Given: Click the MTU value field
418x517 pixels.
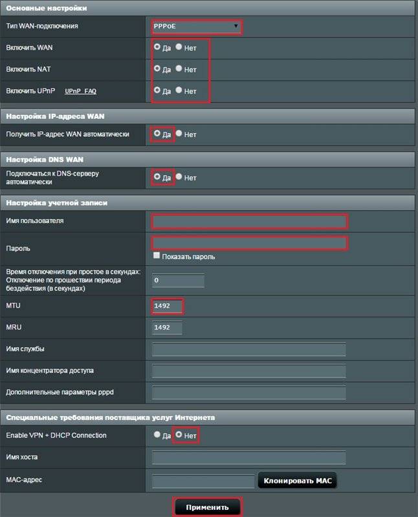Looking at the screenshot, I should [168, 306].
